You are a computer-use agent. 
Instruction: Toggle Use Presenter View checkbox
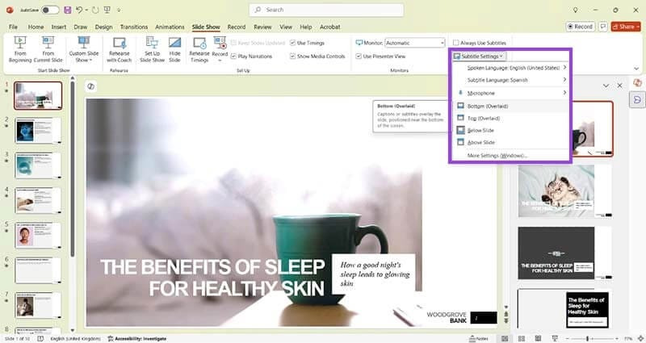[x=359, y=56]
